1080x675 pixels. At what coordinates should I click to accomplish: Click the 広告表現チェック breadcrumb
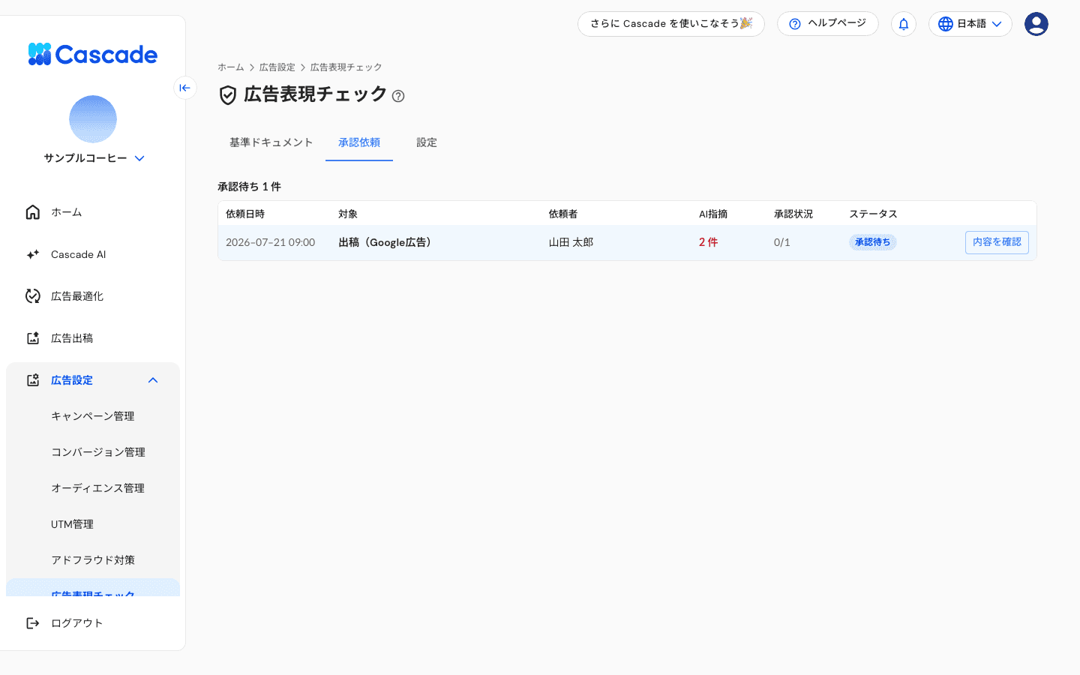(346, 67)
